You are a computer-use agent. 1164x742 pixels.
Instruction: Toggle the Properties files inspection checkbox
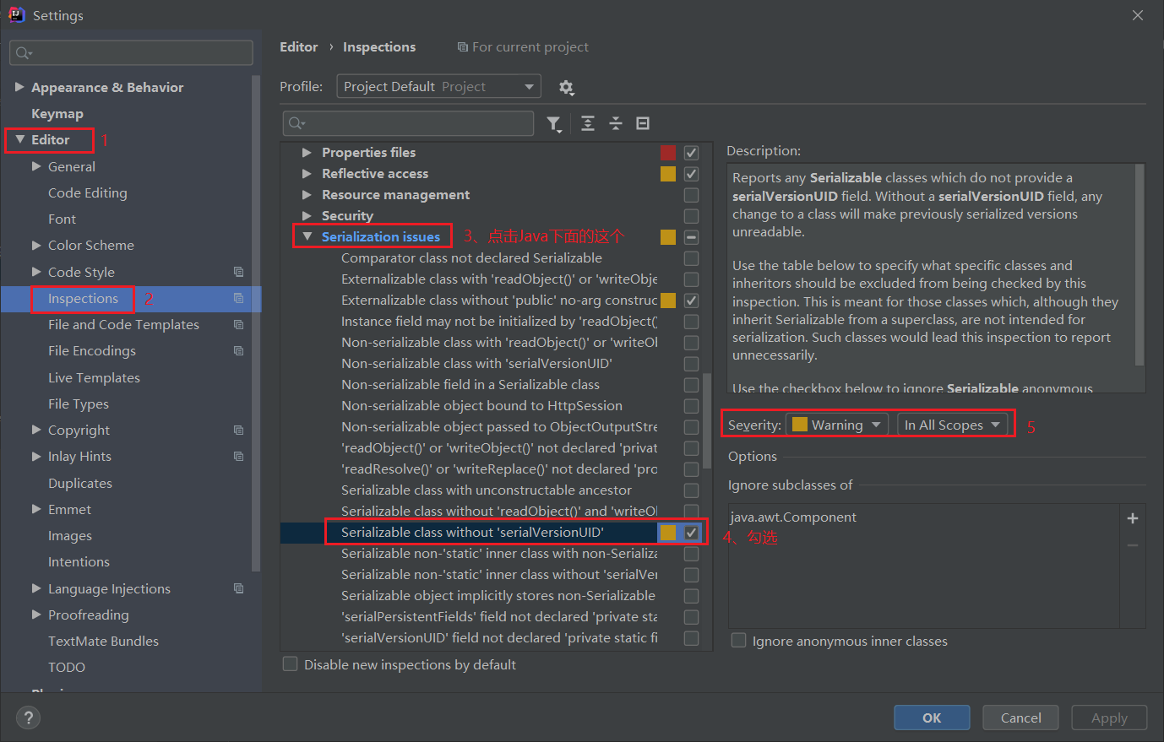pos(691,153)
